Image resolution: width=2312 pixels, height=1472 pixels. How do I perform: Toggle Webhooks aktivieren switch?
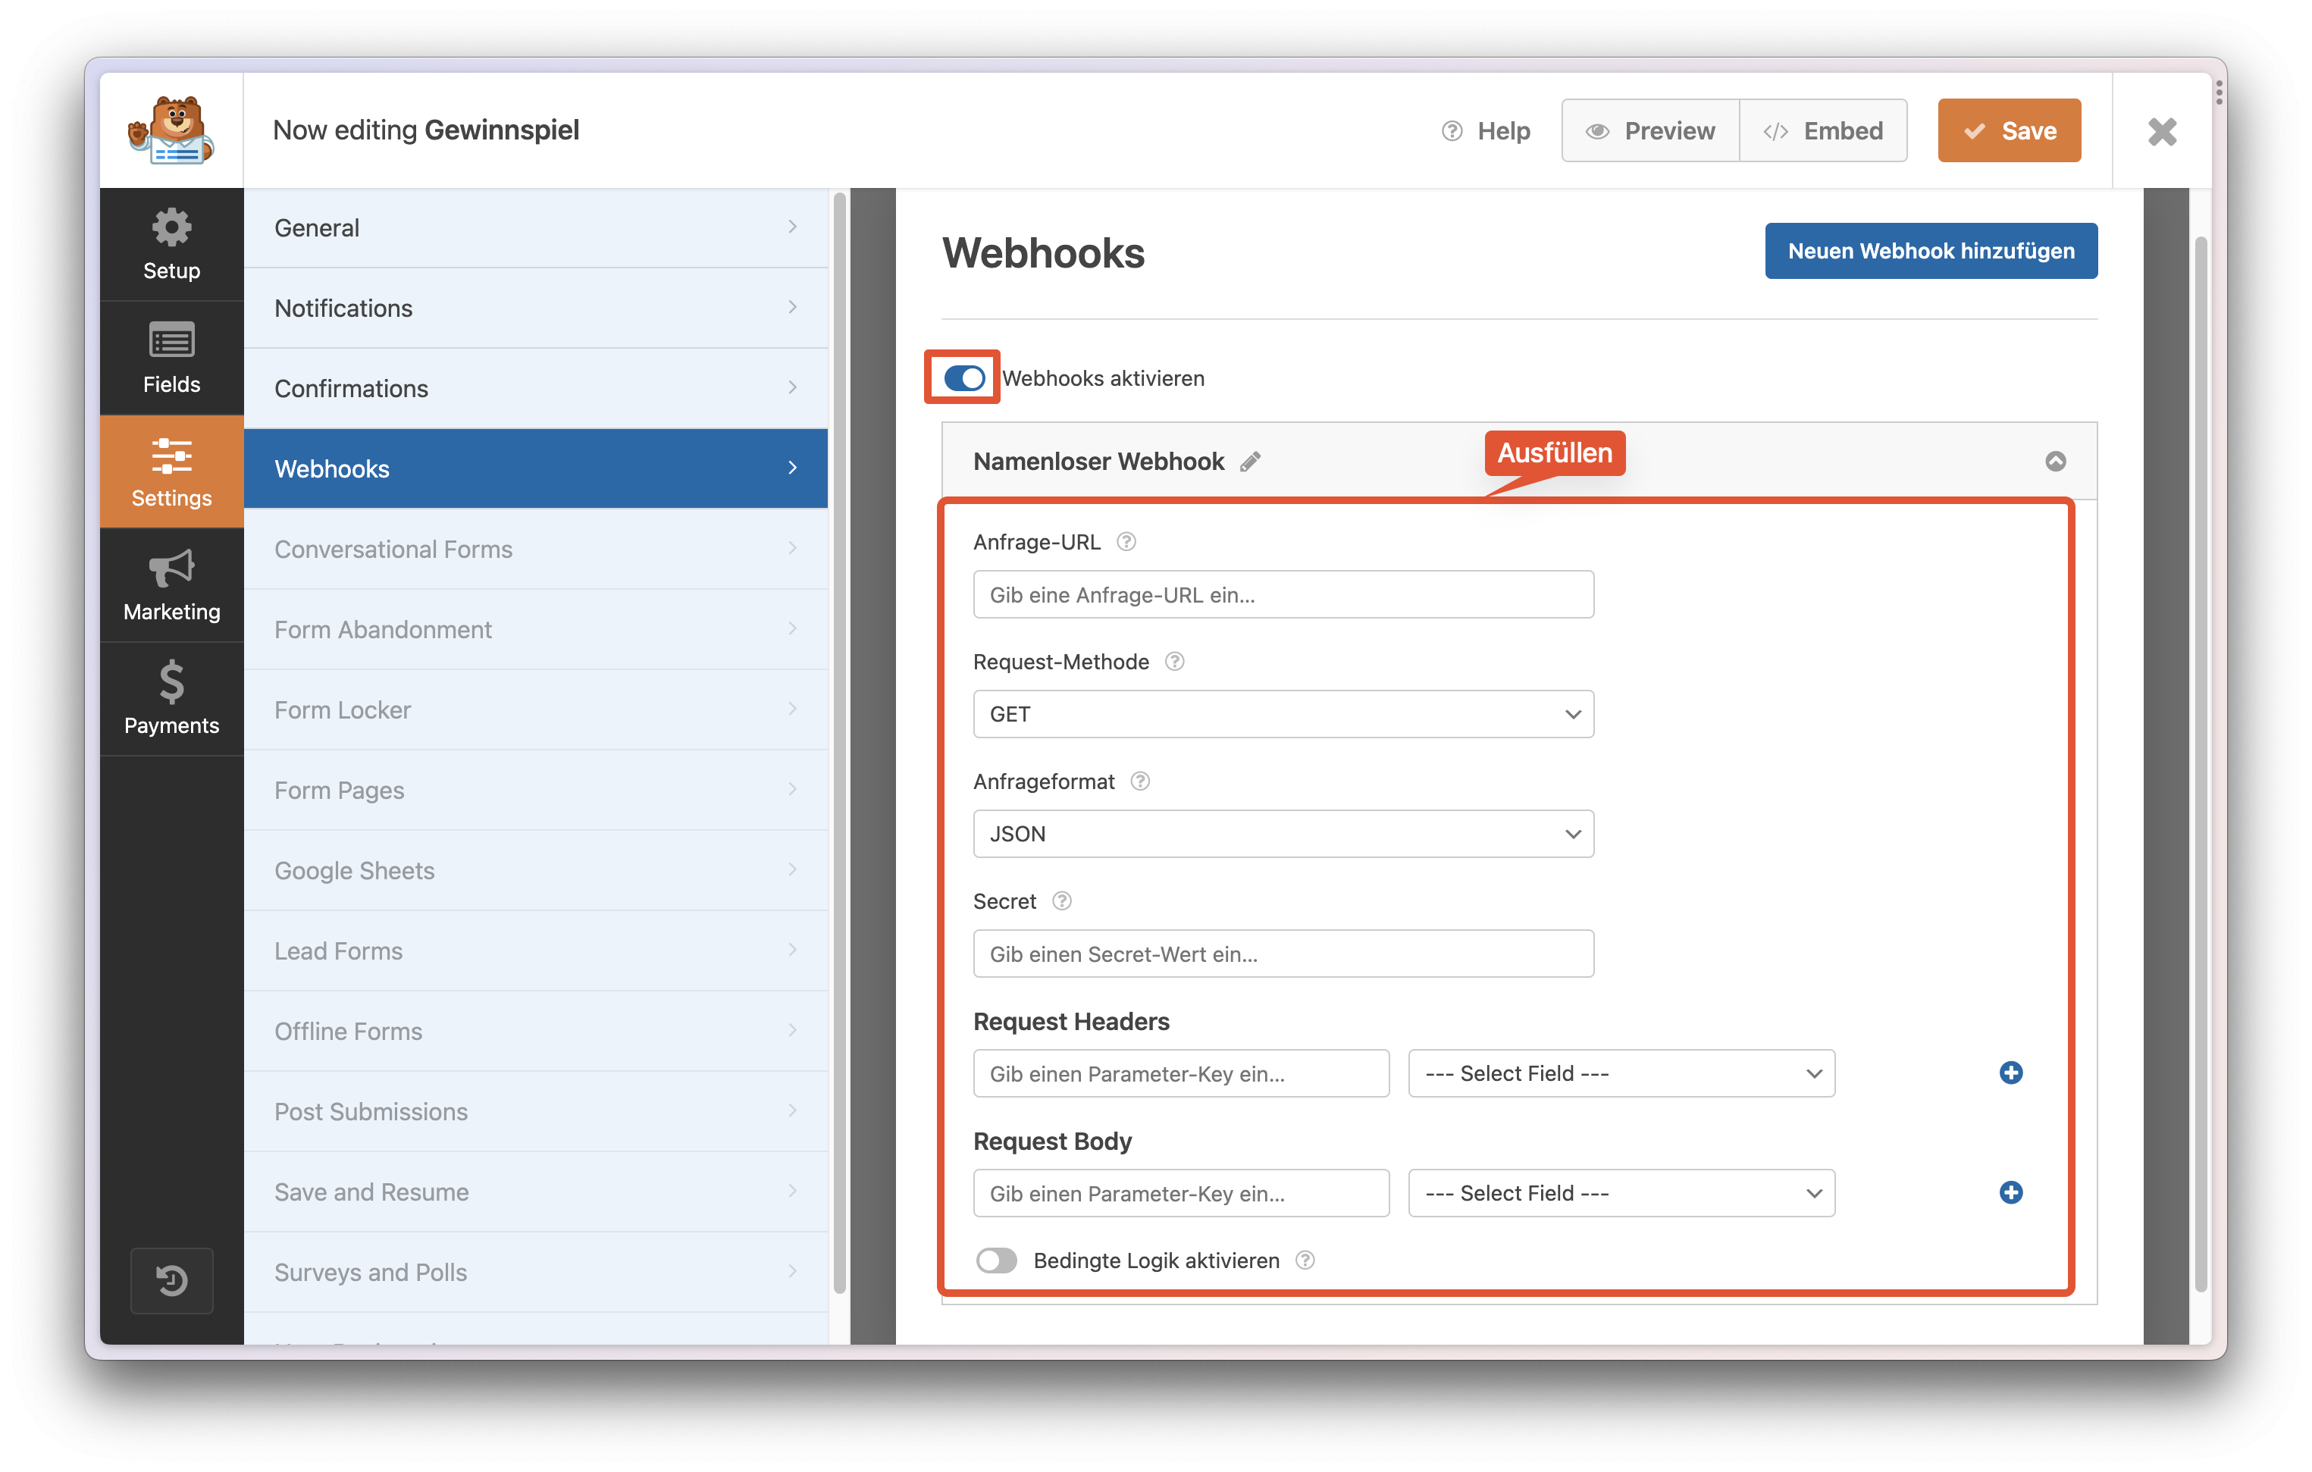964,377
